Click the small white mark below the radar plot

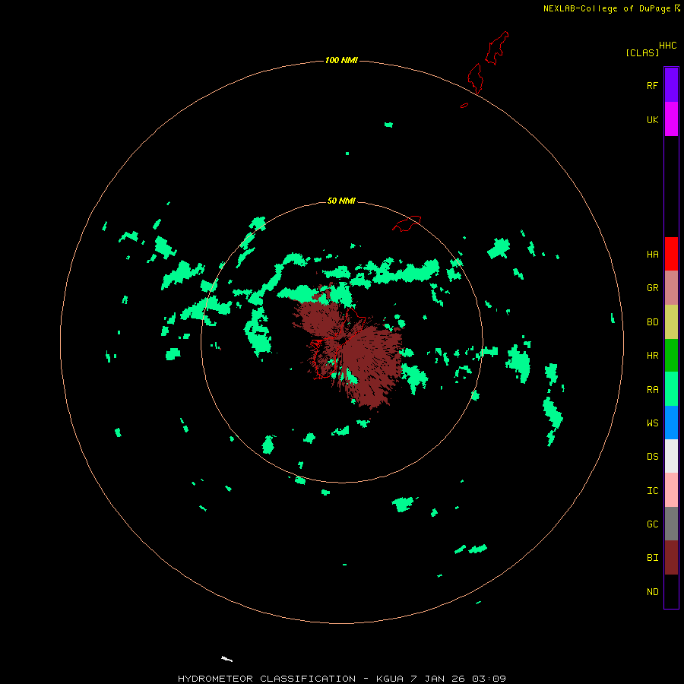(x=226, y=659)
